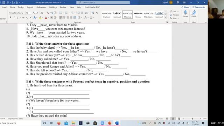Expand styles gallery more button

[x=166, y=17]
